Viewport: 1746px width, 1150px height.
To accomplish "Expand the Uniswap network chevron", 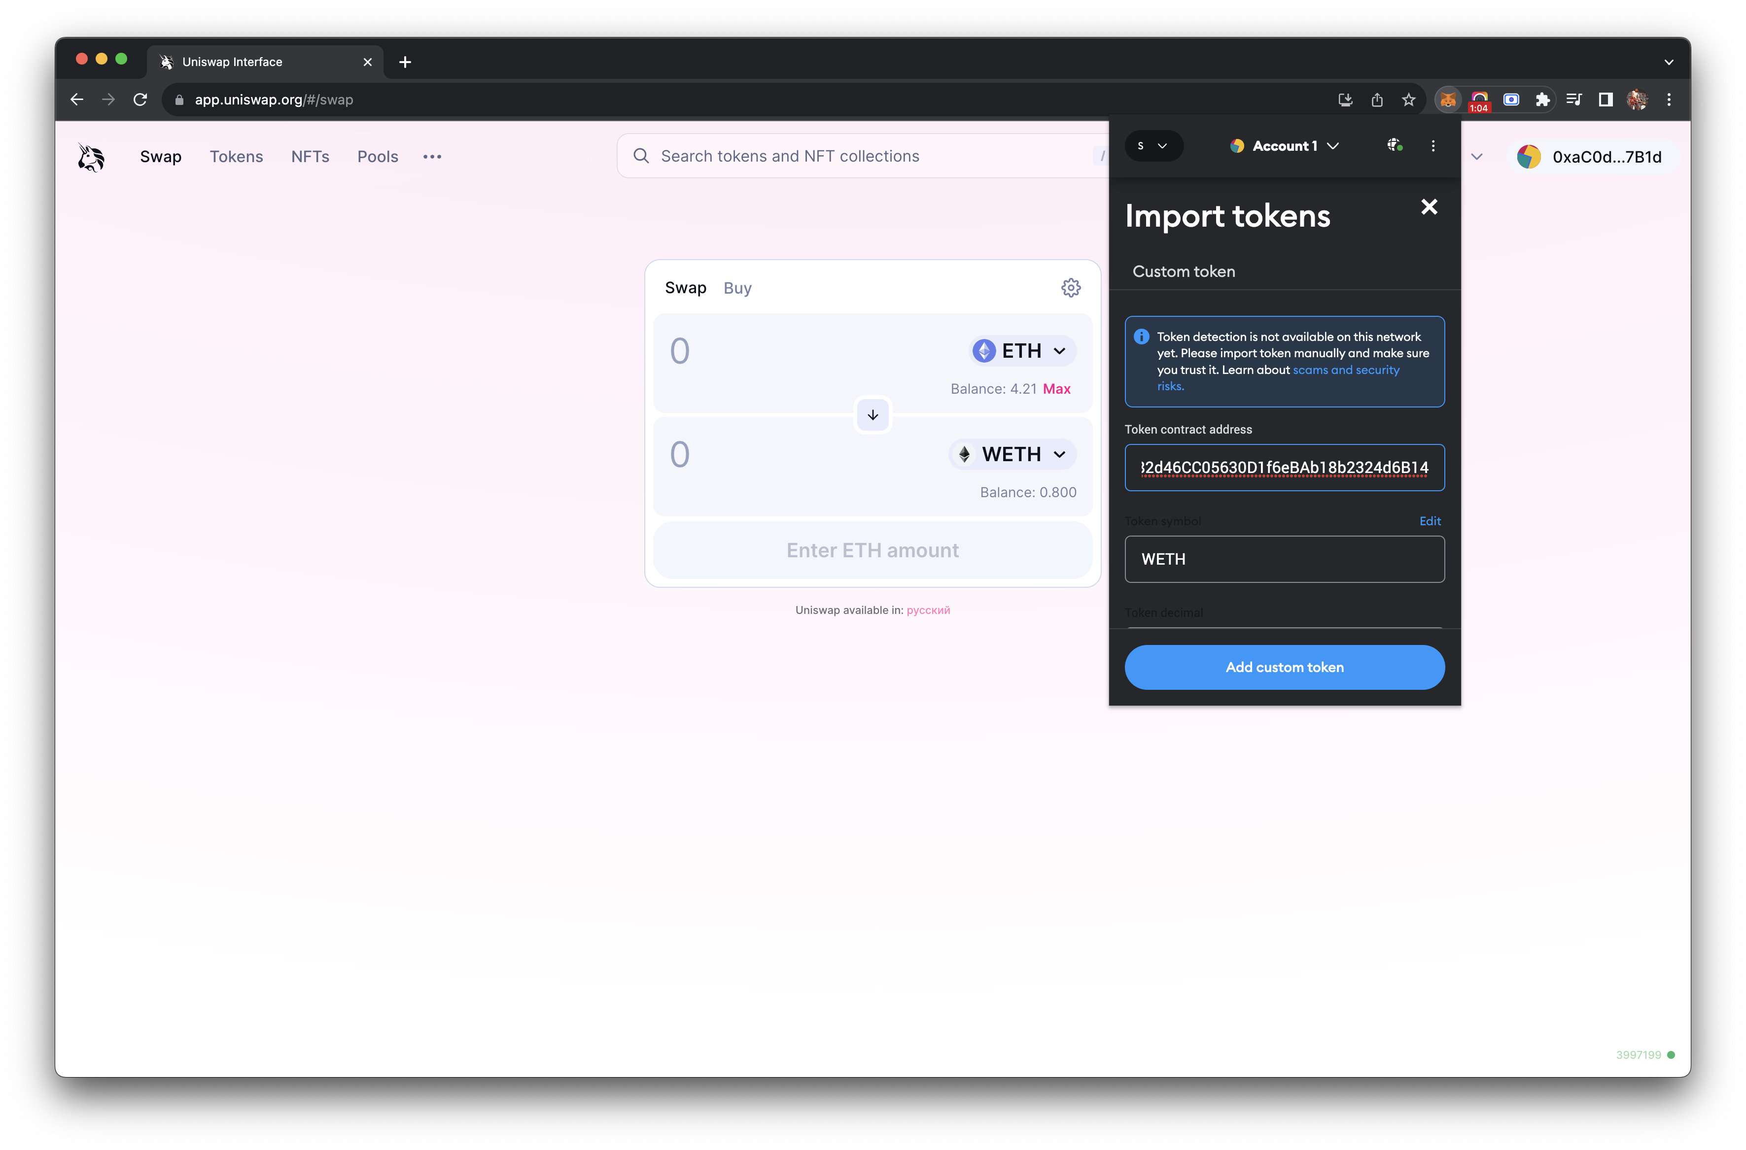I will pos(1477,157).
